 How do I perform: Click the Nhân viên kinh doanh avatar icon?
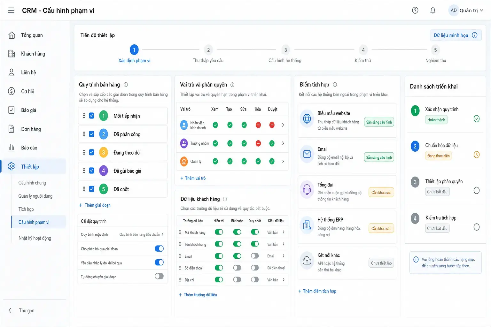184,125
